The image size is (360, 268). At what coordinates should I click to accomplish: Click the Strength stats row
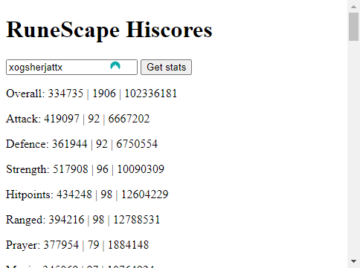[85, 169]
